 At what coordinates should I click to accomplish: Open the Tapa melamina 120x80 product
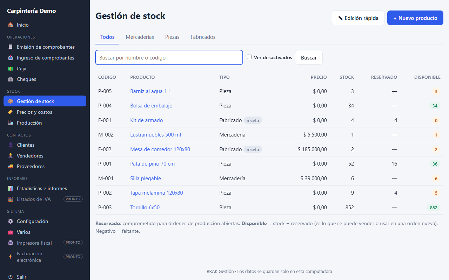(156, 193)
